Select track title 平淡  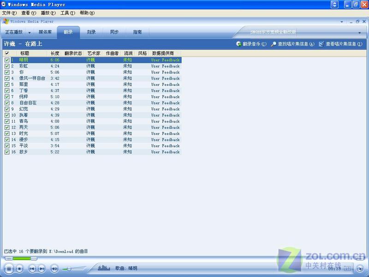click(24, 146)
